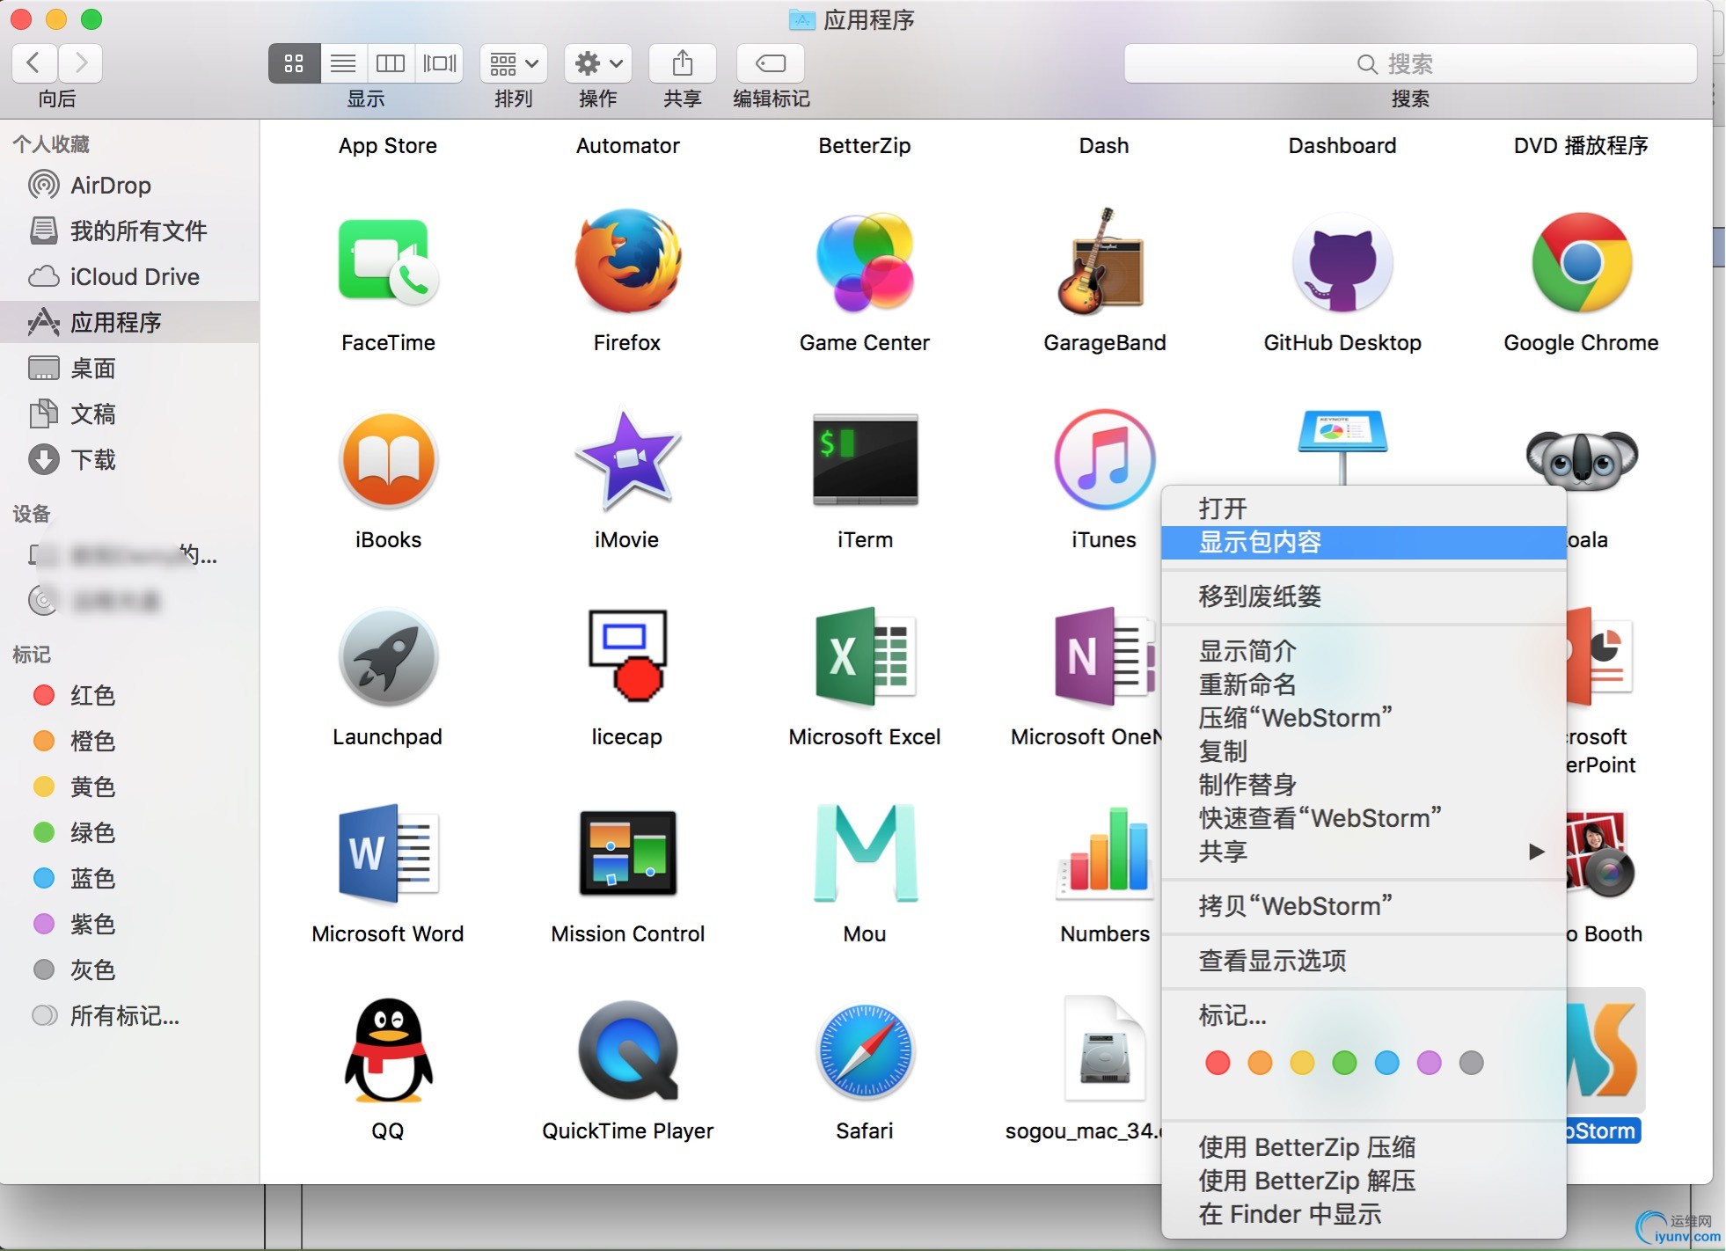Open the 操作 gear action dropdown
Image resolution: width=1726 pixels, height=1251 pixels.
point(598,63)
